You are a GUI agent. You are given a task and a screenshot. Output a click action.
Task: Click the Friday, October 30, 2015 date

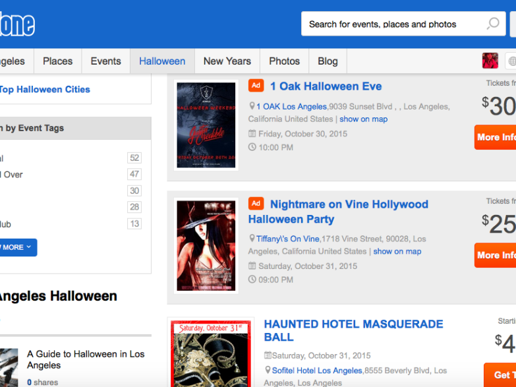[302, 134]
